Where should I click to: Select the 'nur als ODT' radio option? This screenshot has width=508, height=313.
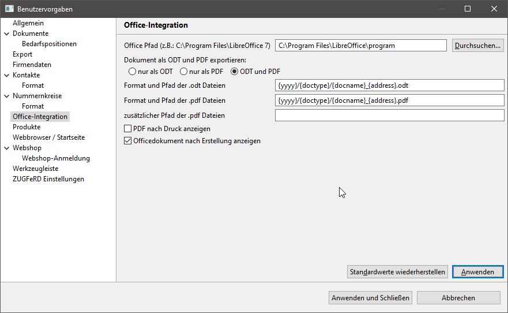click(132, 72)
